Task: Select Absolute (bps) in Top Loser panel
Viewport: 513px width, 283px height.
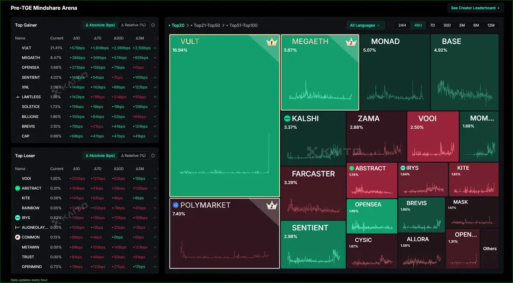Action: pos(100,156)
